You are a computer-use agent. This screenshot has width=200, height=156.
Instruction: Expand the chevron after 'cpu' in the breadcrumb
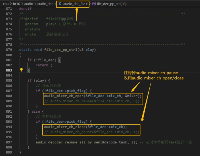click(x=11, y=4)
